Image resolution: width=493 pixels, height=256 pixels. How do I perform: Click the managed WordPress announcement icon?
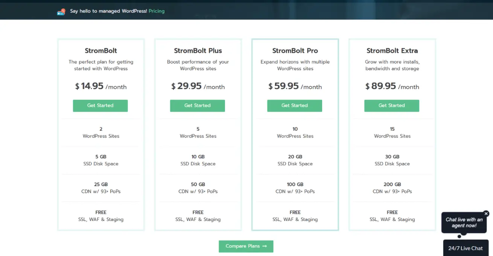(61, 11)
